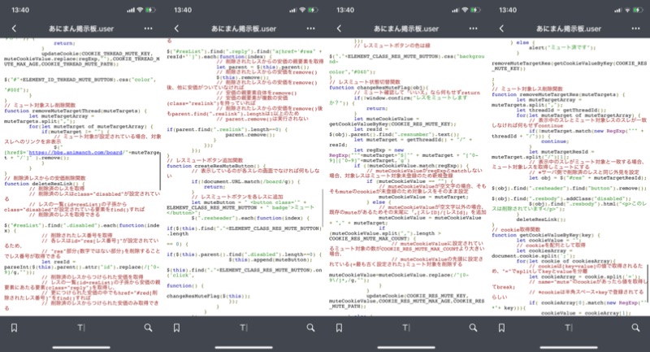Tap the T font icon in the second screen

pyautogui.click(x=244, y=328)
